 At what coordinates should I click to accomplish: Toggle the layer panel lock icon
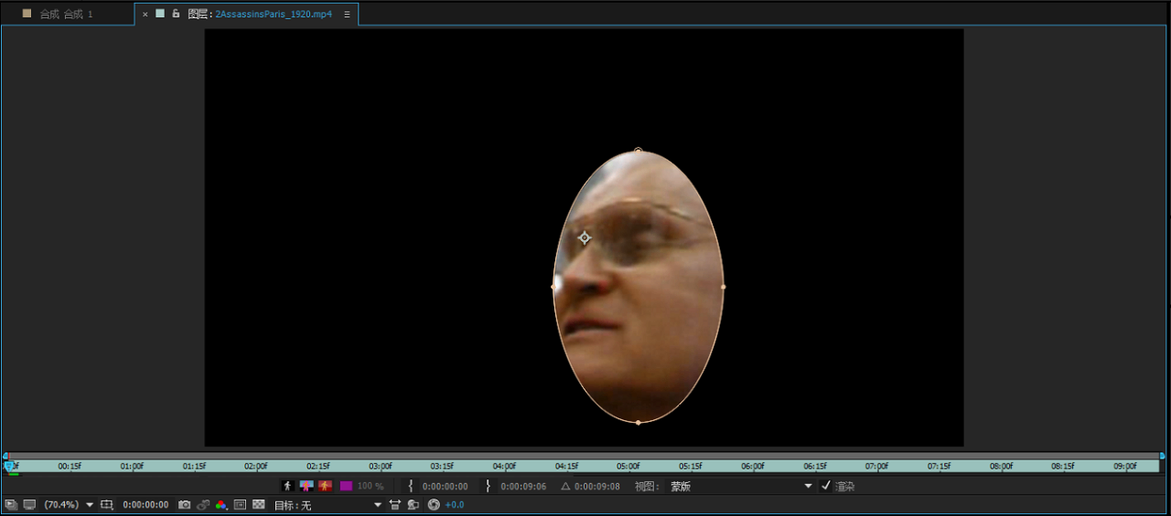pos(176,15)
